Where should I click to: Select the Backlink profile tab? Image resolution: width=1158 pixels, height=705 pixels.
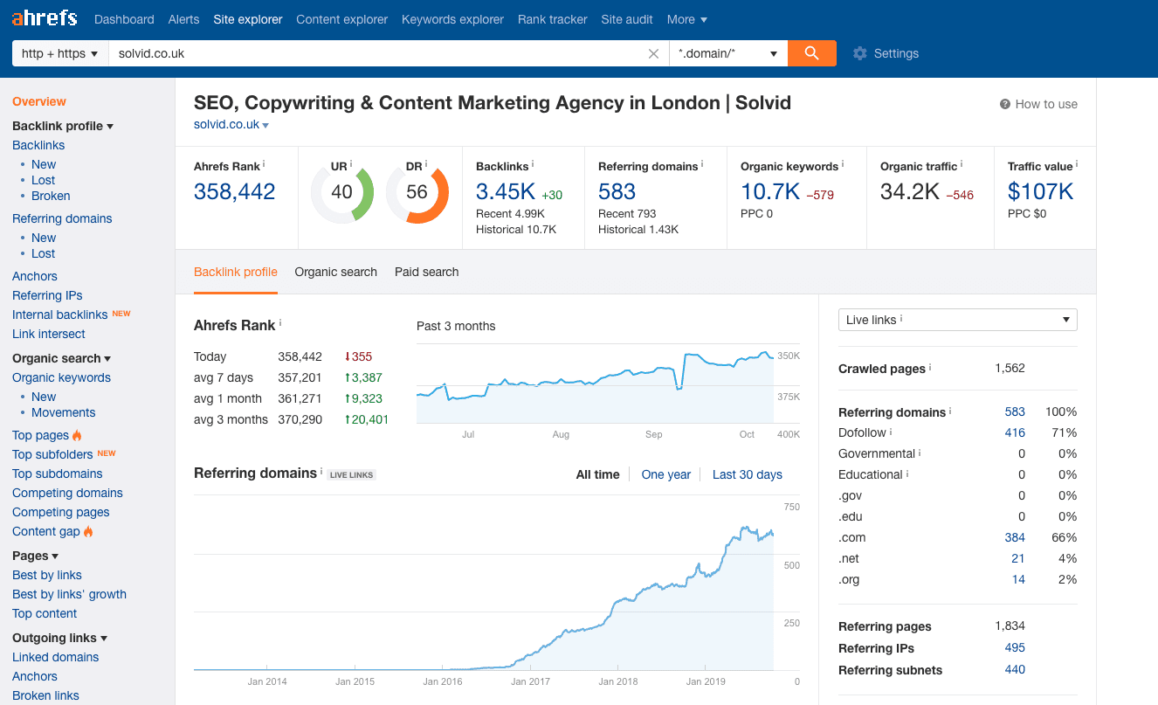click(236, 272)
